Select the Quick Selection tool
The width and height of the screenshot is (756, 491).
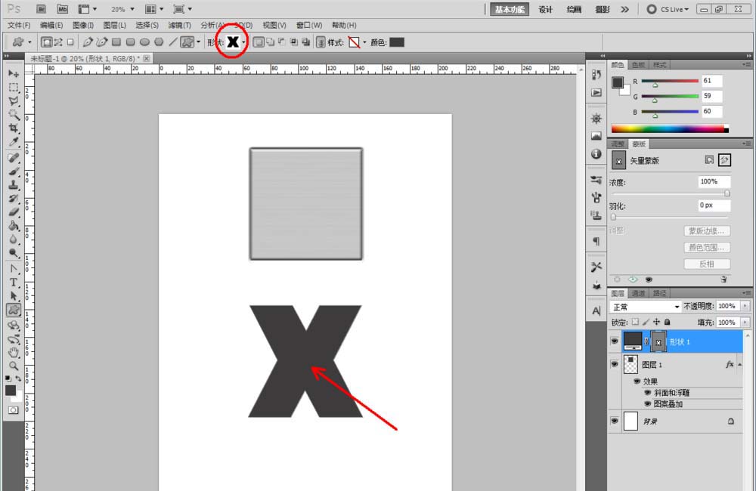click(14, 115)
